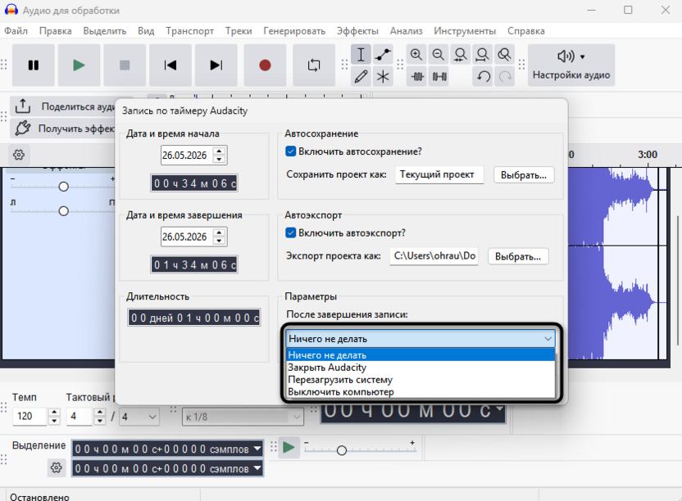Open the Анализ menu
The image size is (682, 501).
pos(406,31)
